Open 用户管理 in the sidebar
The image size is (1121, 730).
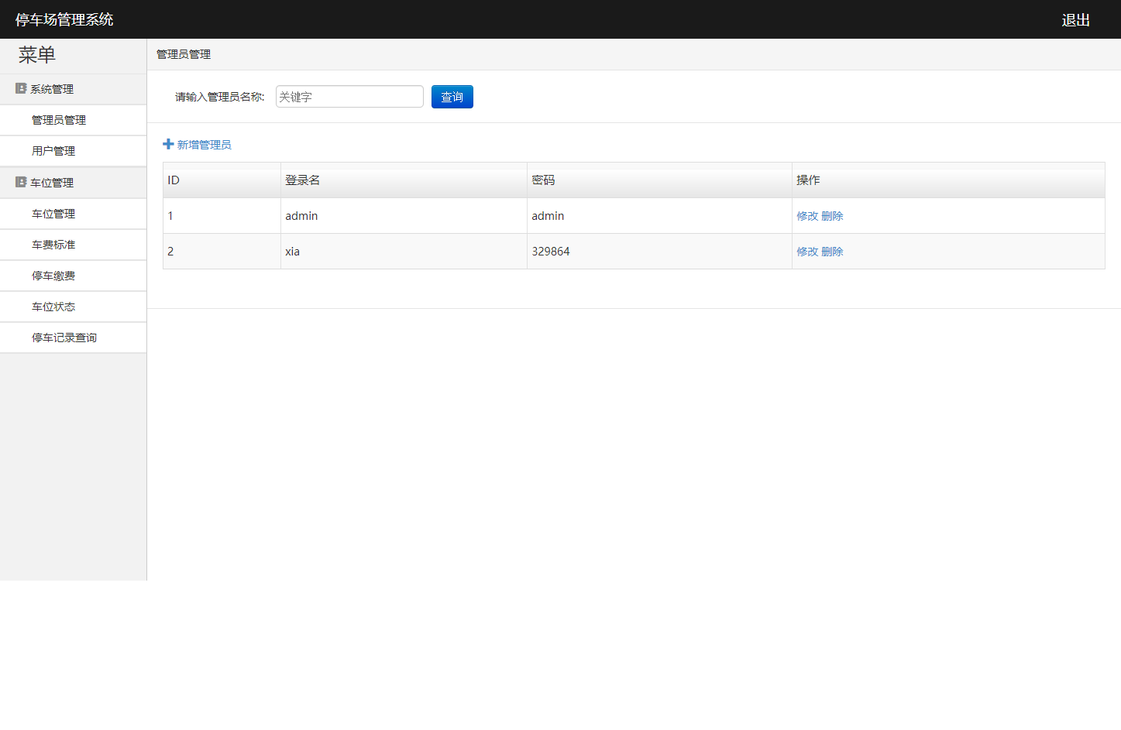[53, 152]
